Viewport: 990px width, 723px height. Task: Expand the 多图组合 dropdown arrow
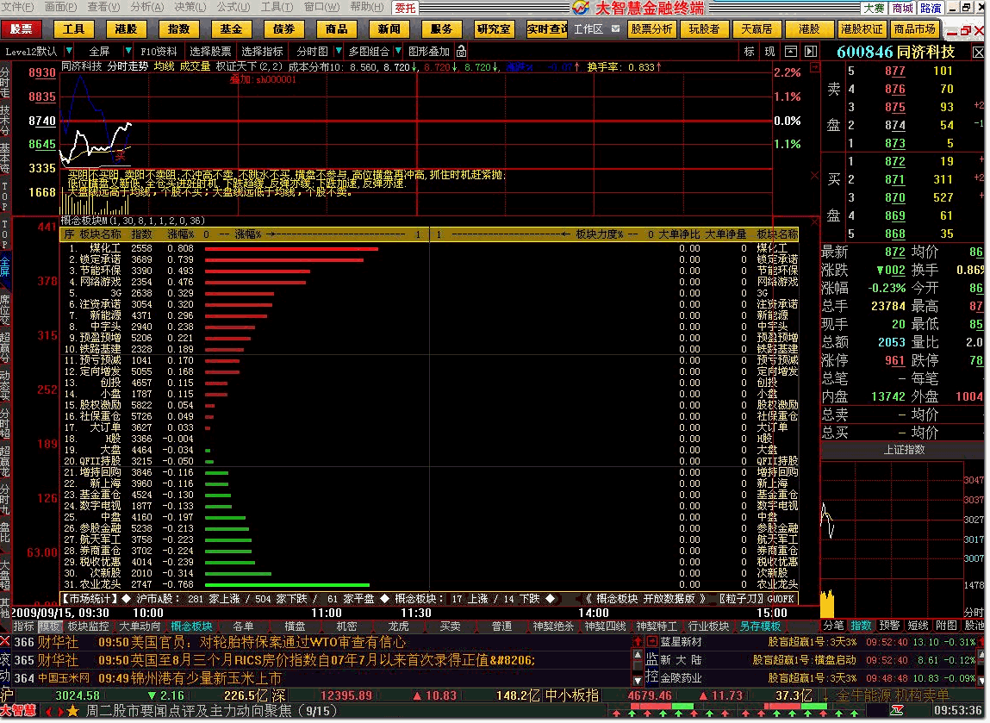(398, 51)
